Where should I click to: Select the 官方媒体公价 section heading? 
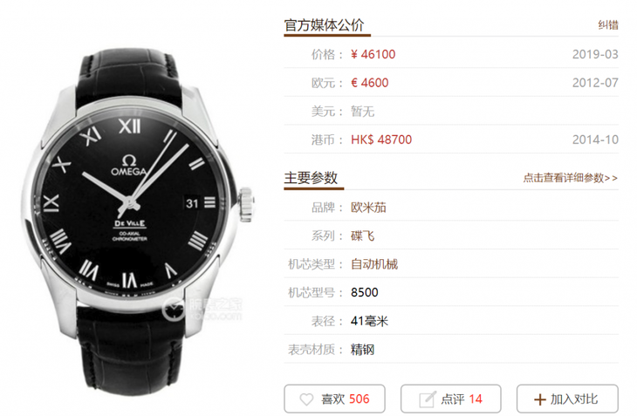[324, 25]
